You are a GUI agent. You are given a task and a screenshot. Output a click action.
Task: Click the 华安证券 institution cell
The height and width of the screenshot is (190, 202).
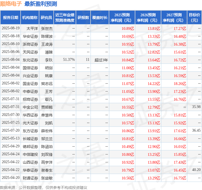(30, 36)
